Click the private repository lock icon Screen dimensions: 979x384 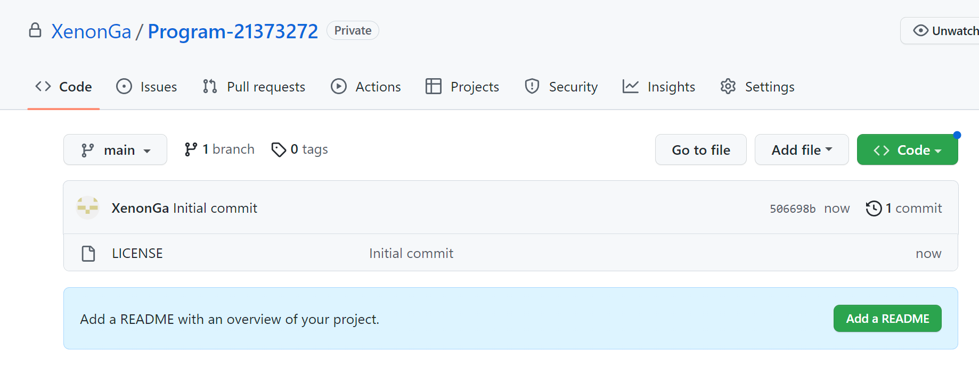click(x=35, y=30)
